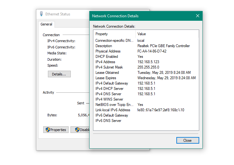Click the Ethernet Status title bar icon
Image resolution: width=234 pixels, height=165 pixels.
(41, 14)
